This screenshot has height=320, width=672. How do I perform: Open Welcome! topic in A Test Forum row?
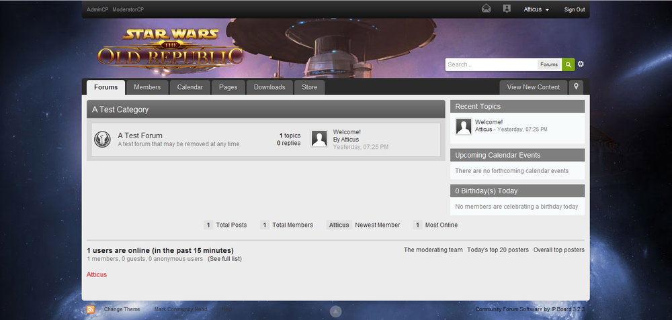click(x=347, y=132)
